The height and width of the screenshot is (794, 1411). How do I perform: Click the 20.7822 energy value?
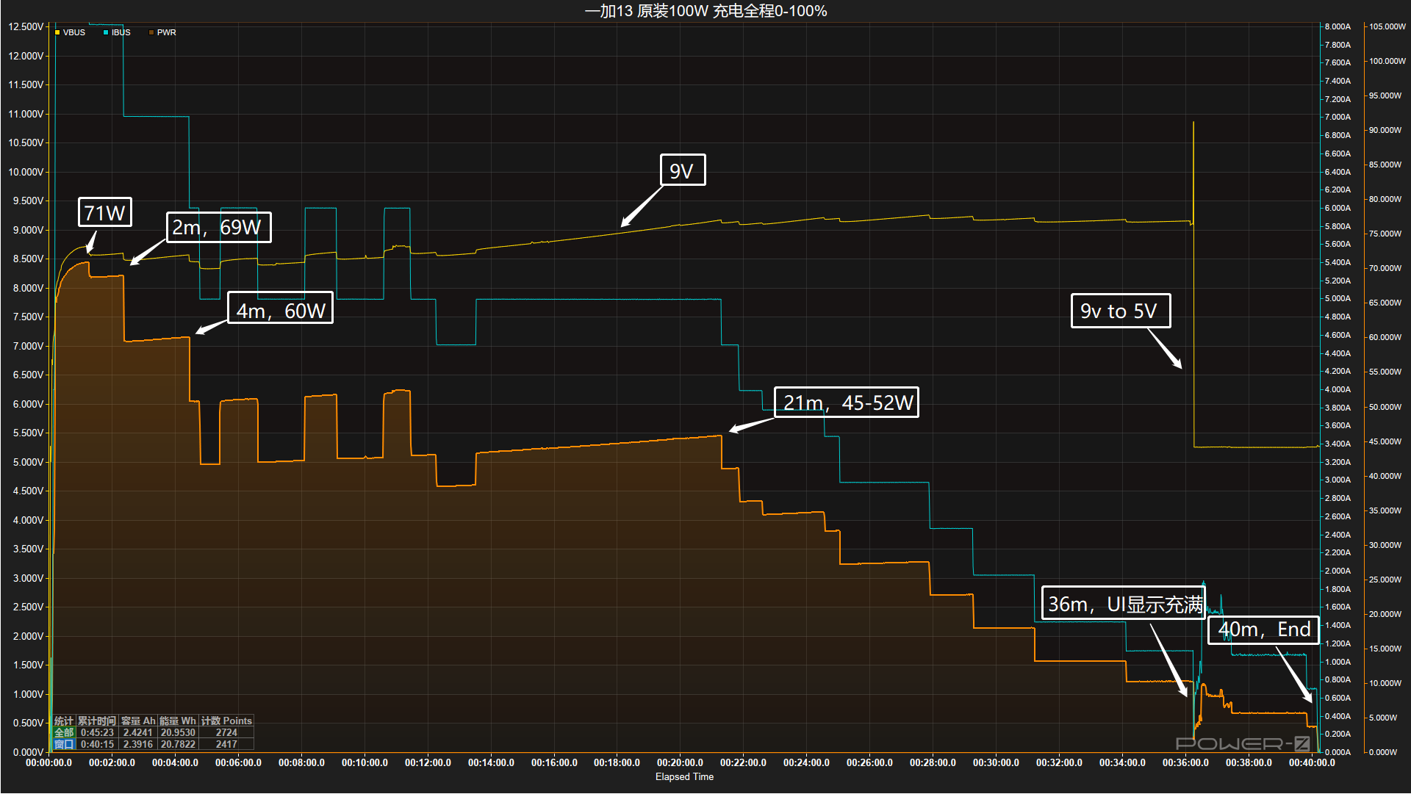[178, 745]
